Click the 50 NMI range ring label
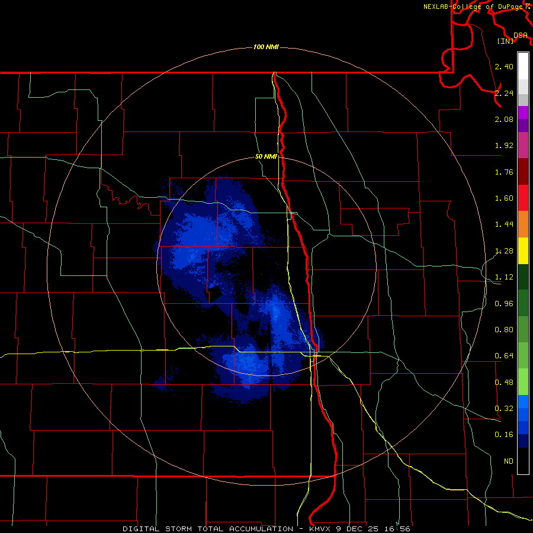Screen dimensions: 533x533 click(x=266, y=156)
